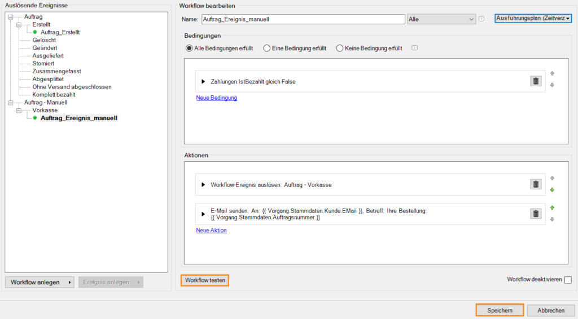Click the info icon next to Alle dropdown

click(481, 19)
